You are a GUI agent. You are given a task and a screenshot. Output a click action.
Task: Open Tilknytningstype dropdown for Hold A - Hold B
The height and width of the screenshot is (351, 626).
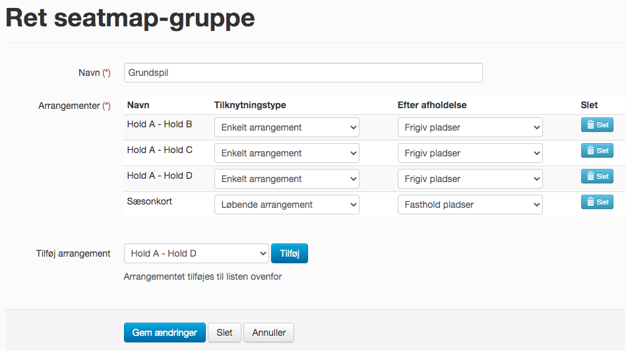click(287, 127)
